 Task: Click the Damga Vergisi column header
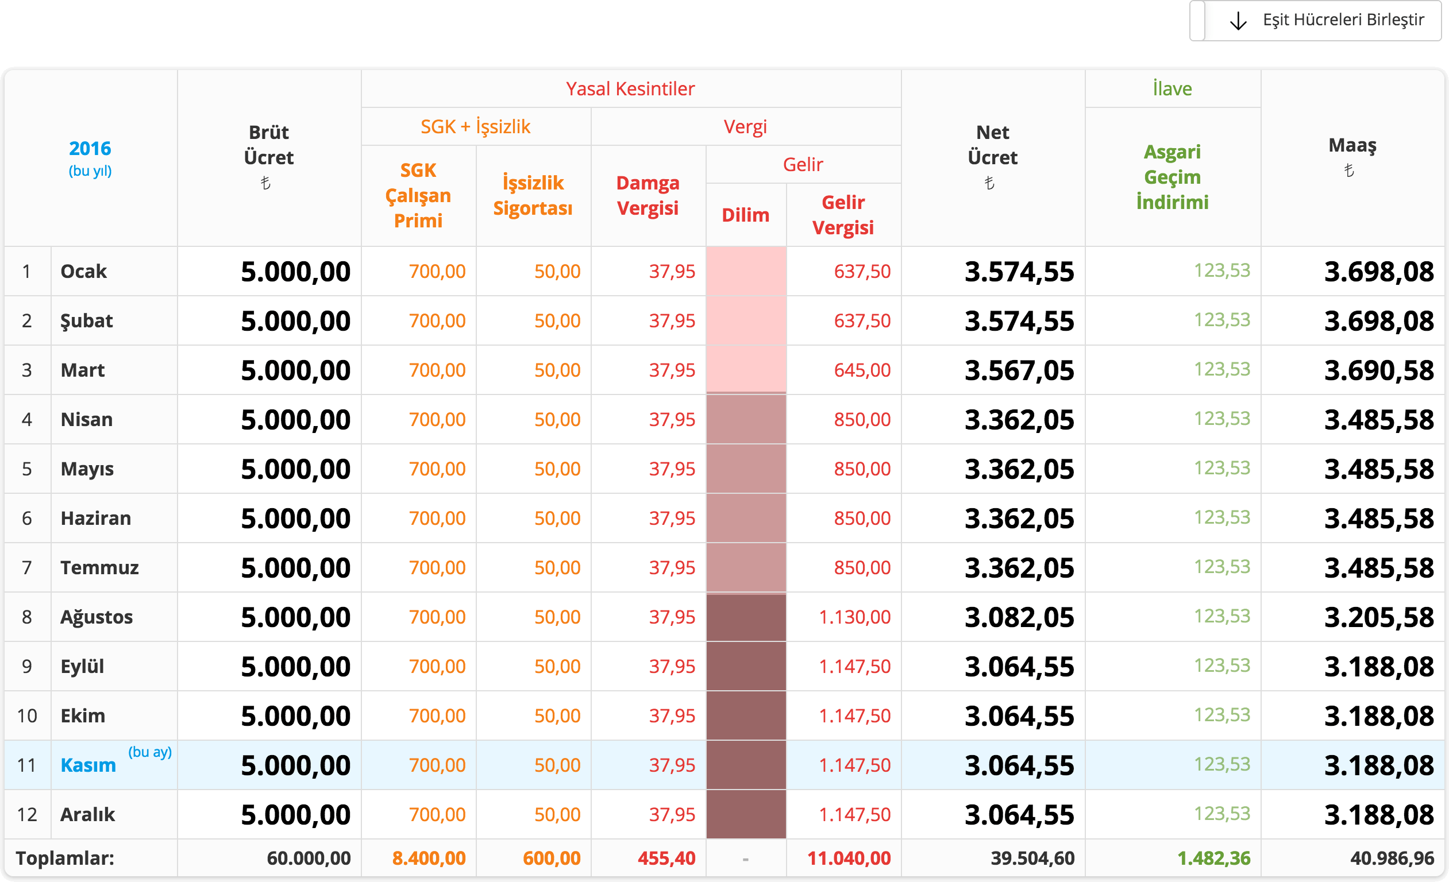(648, 195)
